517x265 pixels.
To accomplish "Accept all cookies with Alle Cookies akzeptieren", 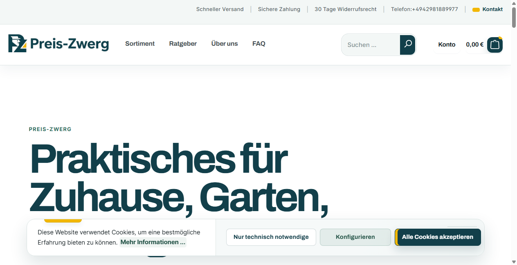I will click(438, 237).
